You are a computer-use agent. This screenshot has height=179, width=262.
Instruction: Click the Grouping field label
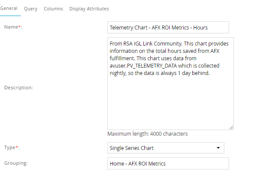click(16, 163)
